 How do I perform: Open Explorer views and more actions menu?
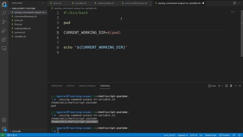click(x=43, y=3)
